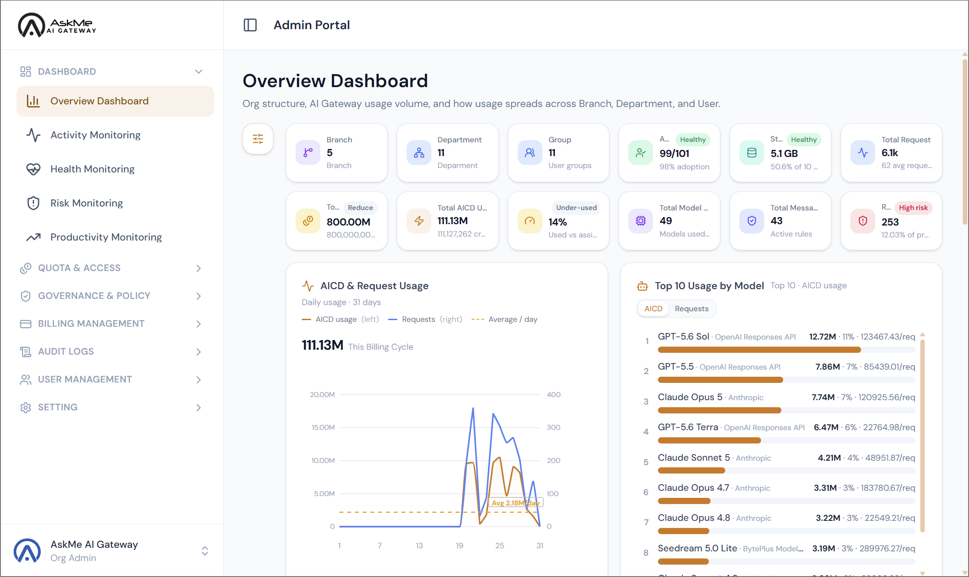
Task: Open Productivity Monitoring page
Action: coord(115,237)
